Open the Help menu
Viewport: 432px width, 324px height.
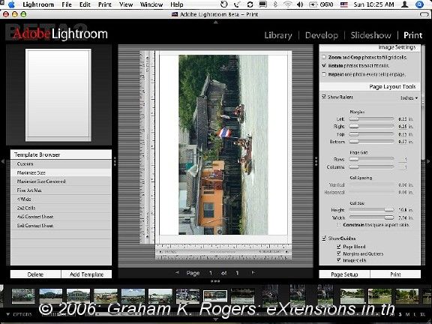(x=176, y=4)
